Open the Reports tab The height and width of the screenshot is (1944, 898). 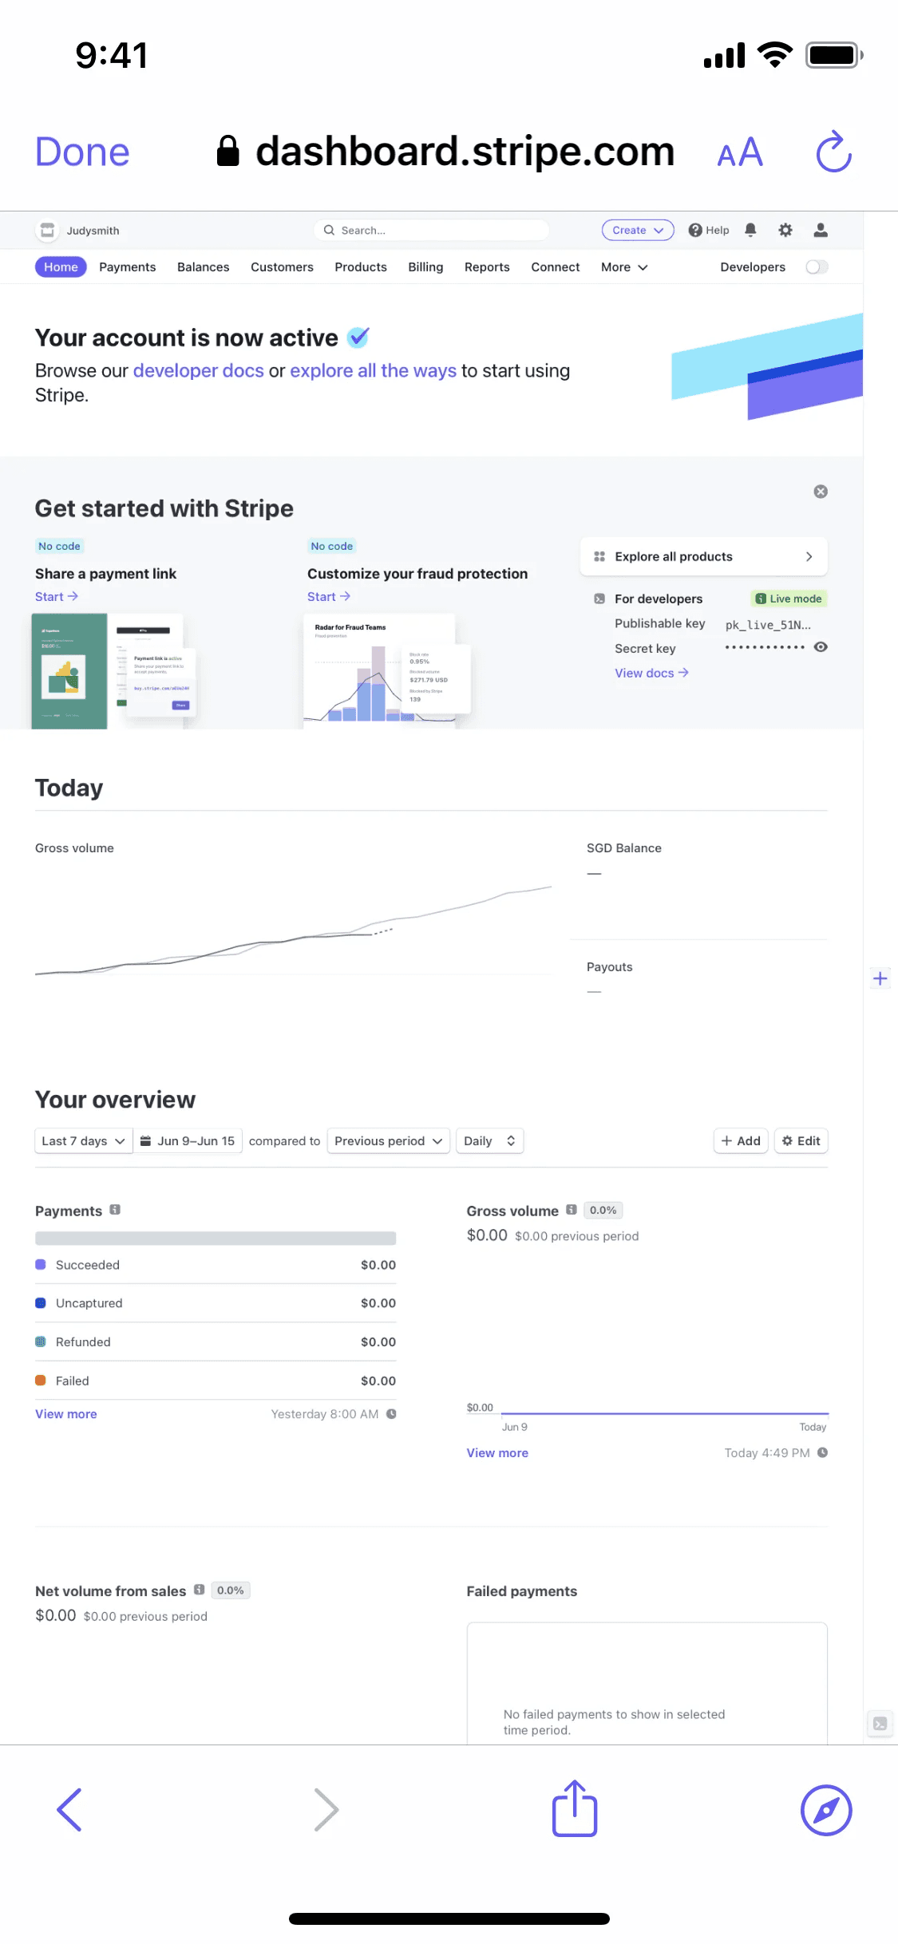point(487,267)
